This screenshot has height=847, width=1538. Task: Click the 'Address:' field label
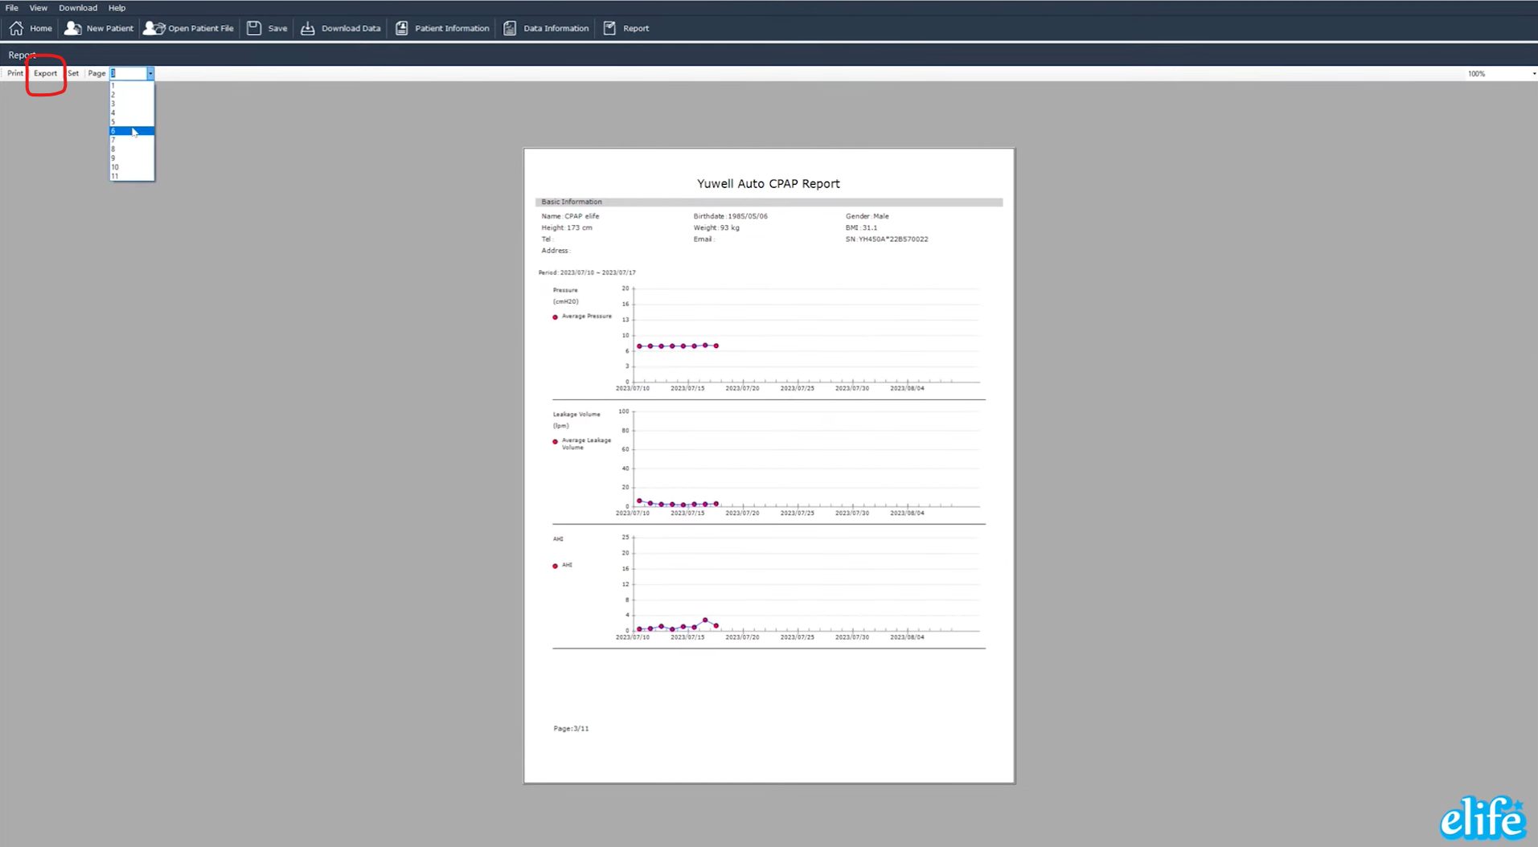pos(556,251)
